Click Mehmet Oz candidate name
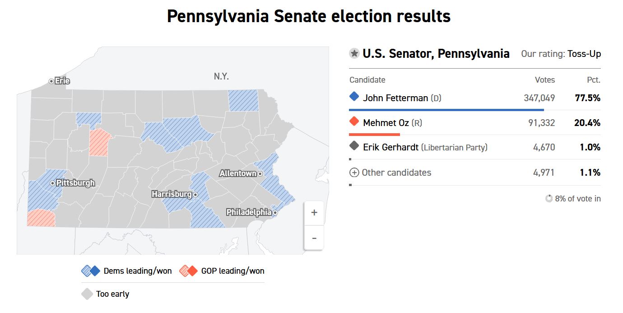 [x=386, y=123]
